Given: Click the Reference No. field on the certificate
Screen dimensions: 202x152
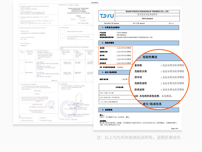Looking at the screenshot, I should click(69, 5).
